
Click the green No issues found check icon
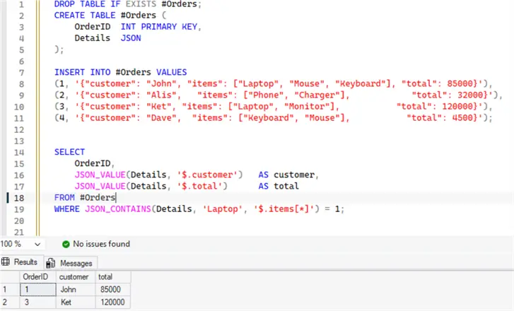[66, 244]
